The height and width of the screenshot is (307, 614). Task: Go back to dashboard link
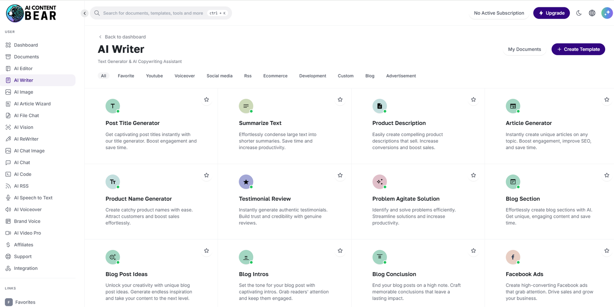click(122, 37)
